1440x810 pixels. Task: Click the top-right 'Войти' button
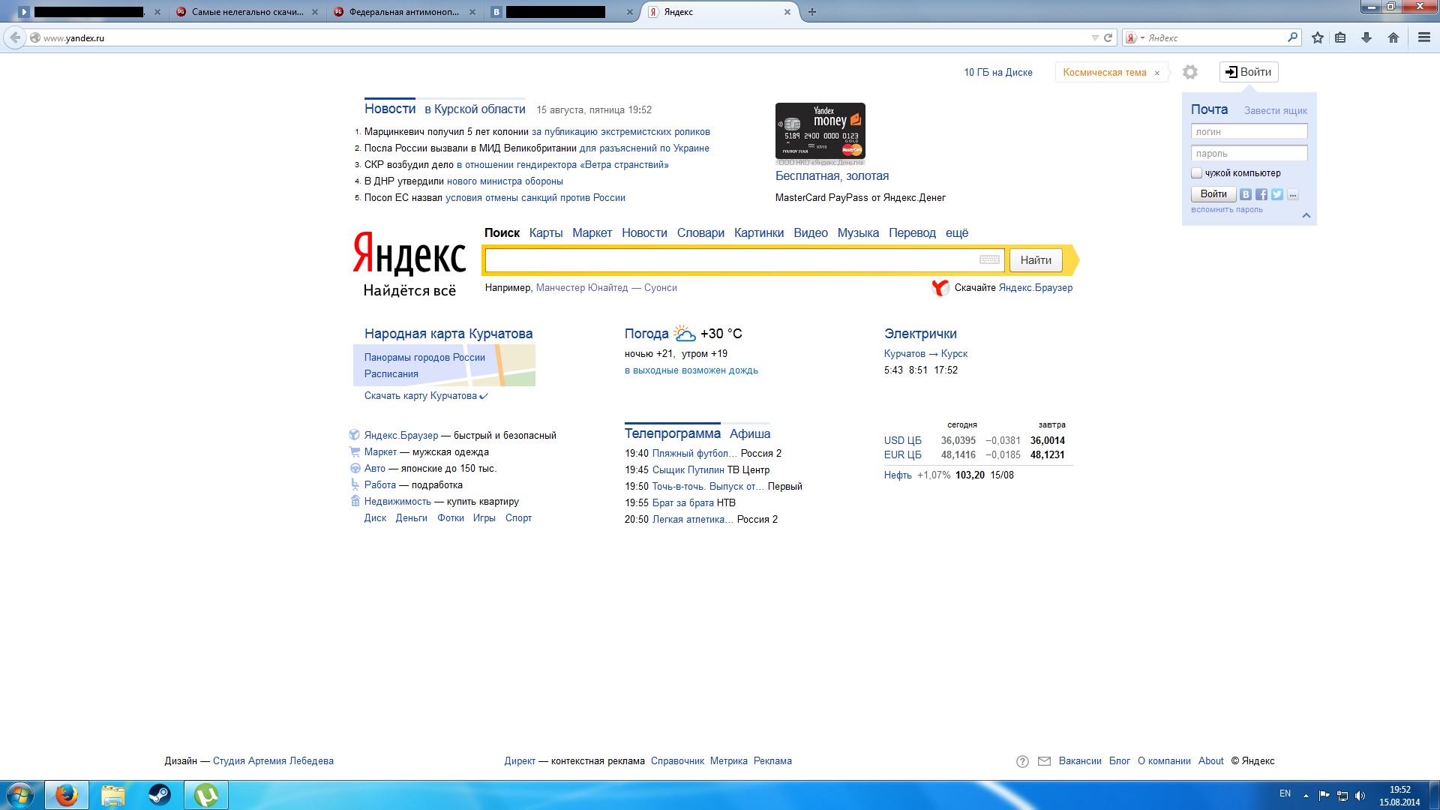coord(1249,72)
